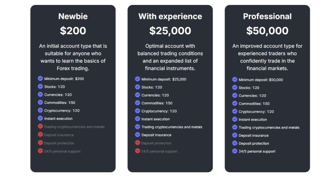The image size is (331, 176).
Task: Click the $50,000 price on Professional card
Action: (267, 31)
